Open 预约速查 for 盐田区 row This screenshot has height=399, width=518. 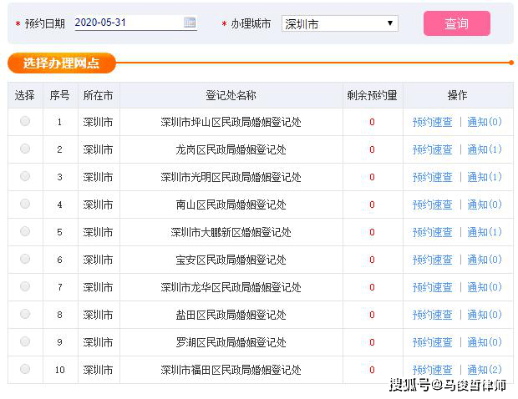pos(433,315)
